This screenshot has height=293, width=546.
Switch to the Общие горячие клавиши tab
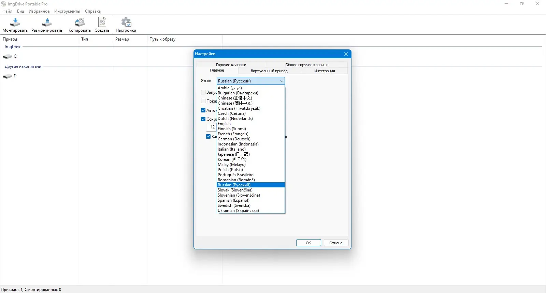pyautogui.click(x=307, y=65)
